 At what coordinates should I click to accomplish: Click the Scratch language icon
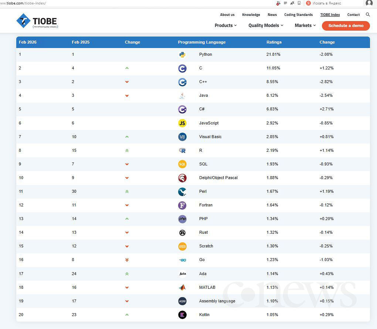click(182, 246)
